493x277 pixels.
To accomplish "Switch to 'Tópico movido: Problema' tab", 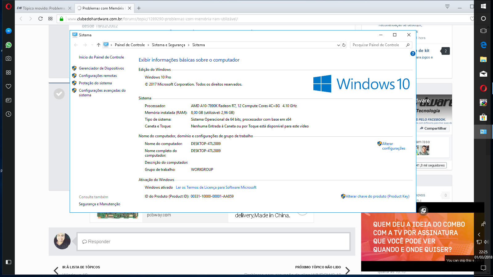I will coord(44,8).
